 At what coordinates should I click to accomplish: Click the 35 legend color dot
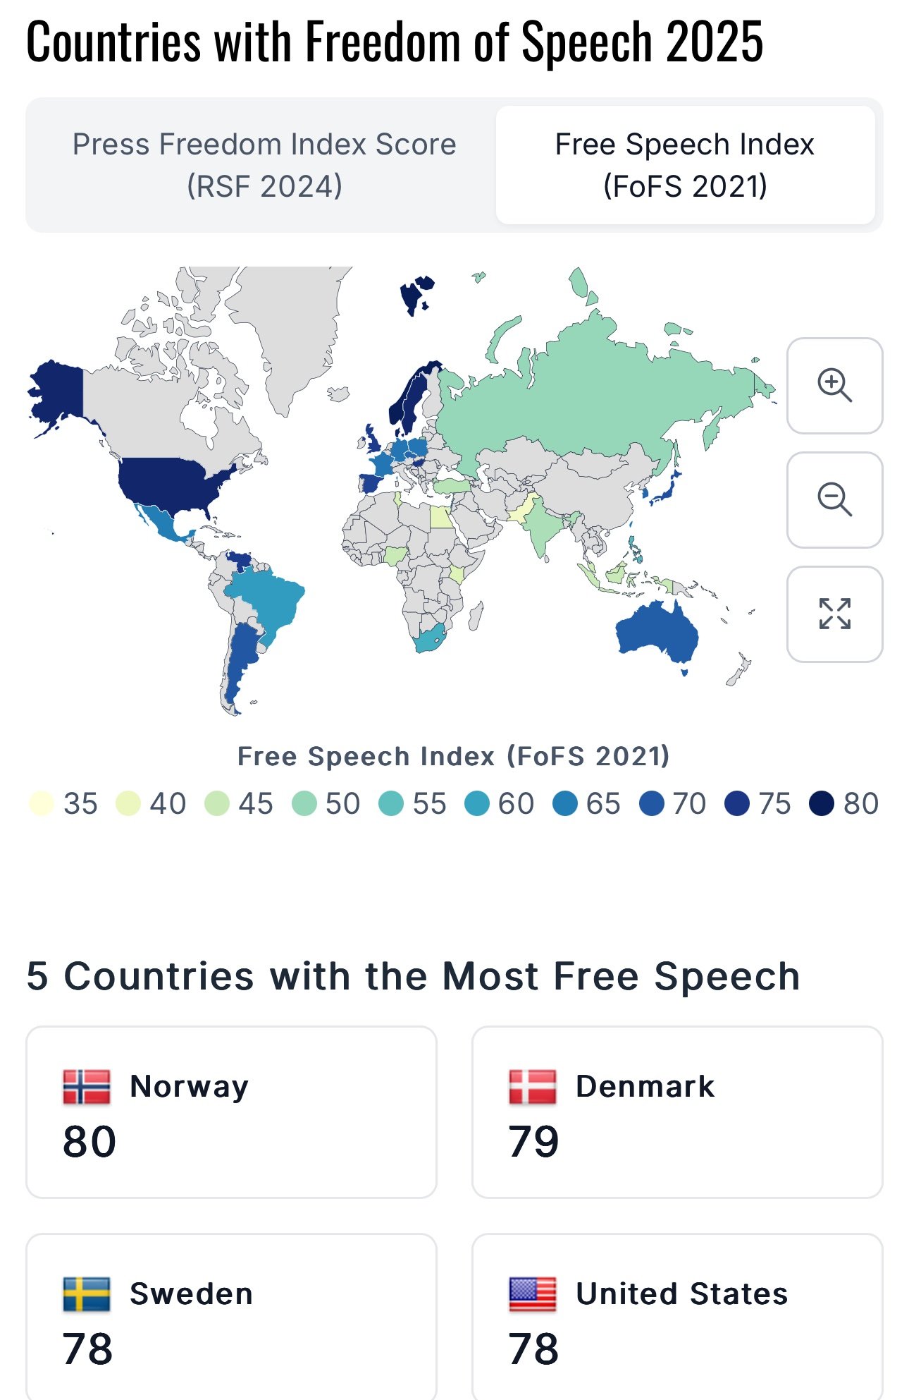[42, 803]
